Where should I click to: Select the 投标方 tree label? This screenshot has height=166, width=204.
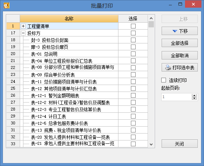(x=34, y=33)
